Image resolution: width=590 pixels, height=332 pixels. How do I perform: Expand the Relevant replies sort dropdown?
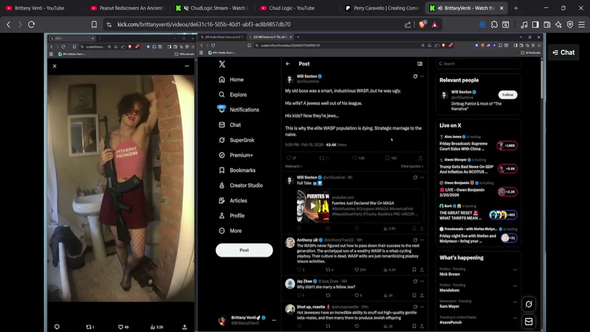[294, 166]
